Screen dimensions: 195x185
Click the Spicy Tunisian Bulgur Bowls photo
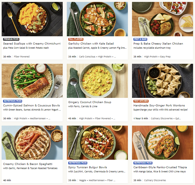click(x=97, y=142)
